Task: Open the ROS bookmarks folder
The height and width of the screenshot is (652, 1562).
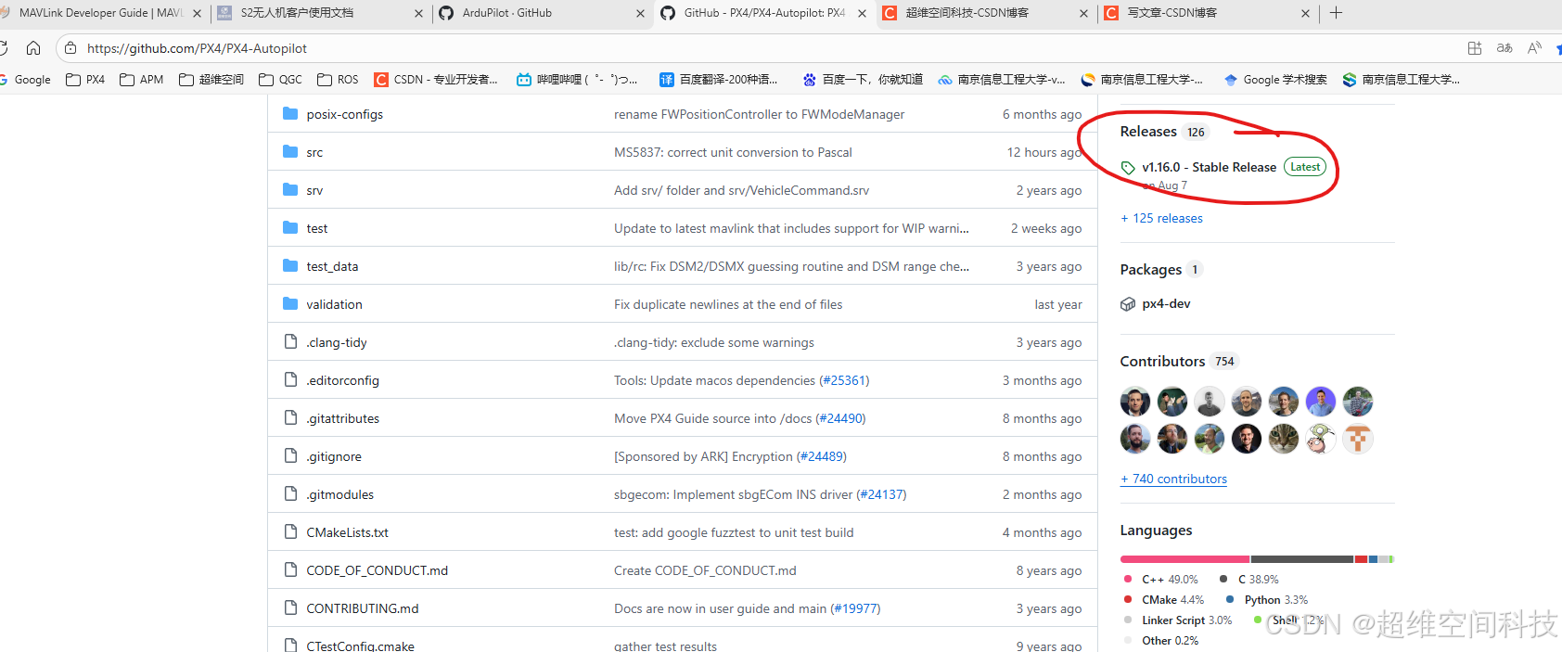Action: (x=338, y=80)
